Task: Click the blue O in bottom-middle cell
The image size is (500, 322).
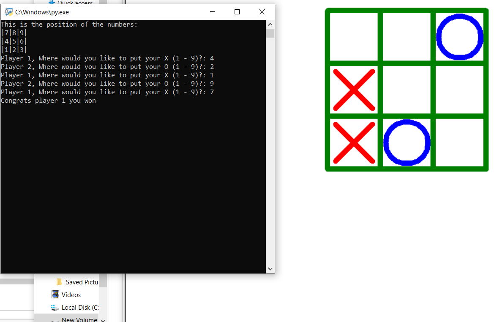Action: 407,142
